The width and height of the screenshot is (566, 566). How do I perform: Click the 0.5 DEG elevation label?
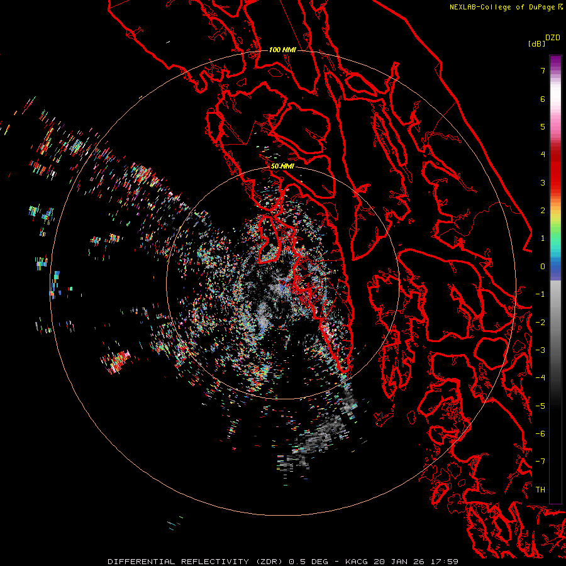pos(308,562)
